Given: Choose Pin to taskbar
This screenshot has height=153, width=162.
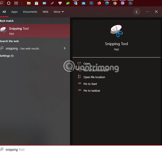Looking at the screenshot, I should (x=92, y=91).
